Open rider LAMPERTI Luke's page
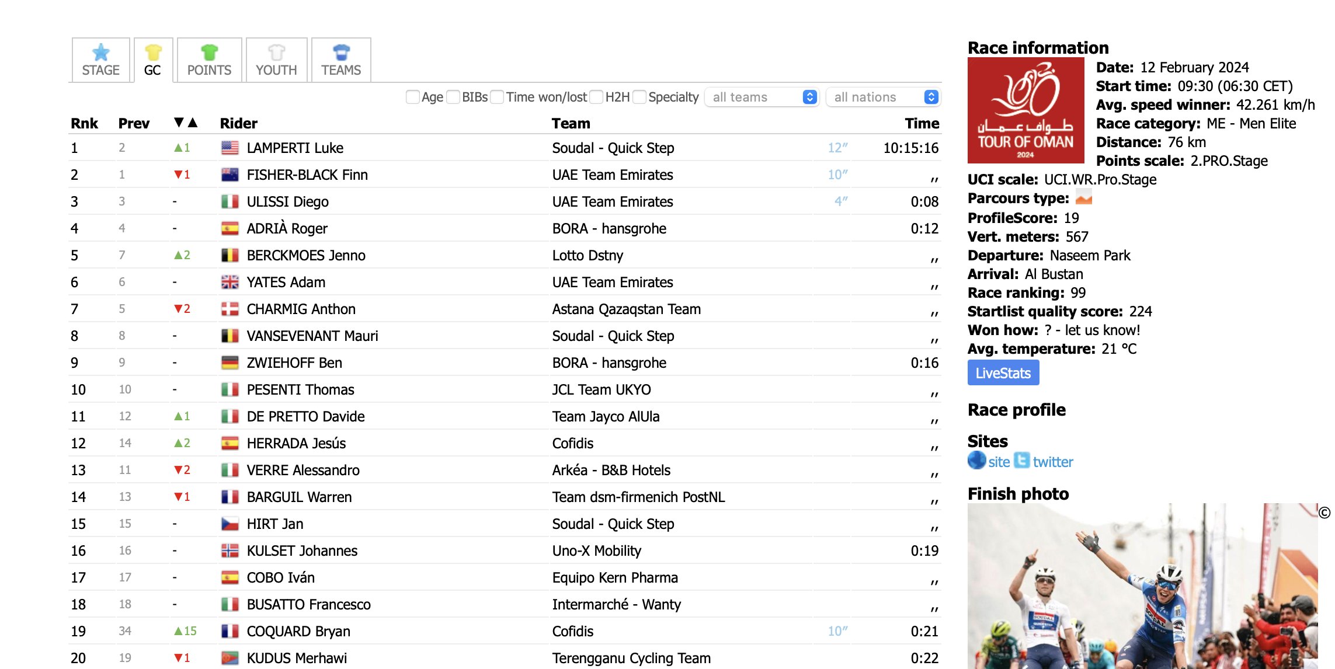This screenshot has width=1335, height=669. (295, 148)
